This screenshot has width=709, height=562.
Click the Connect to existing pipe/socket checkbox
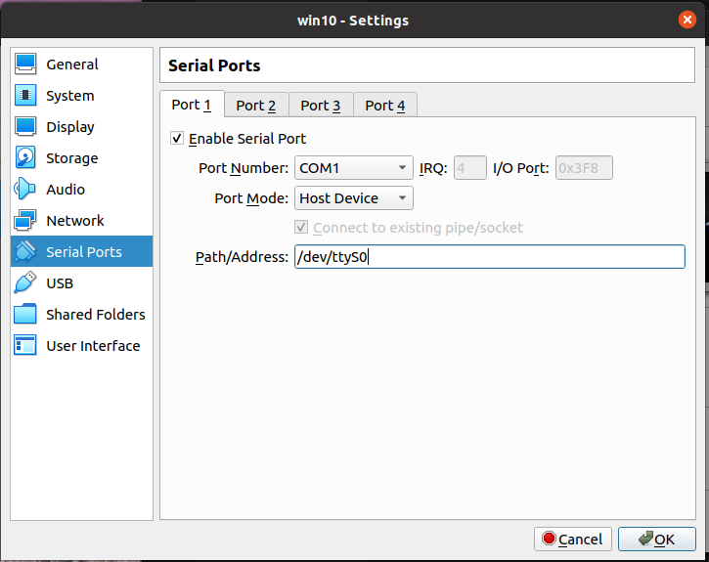301,227
